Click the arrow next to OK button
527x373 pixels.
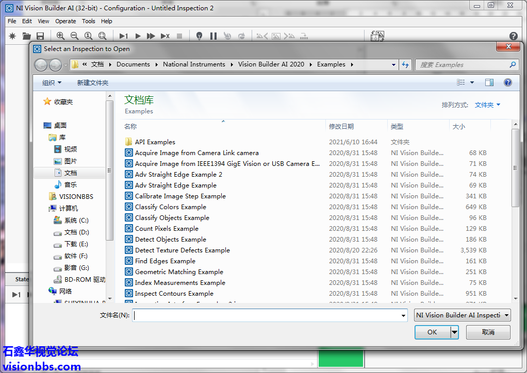[454, 332]
